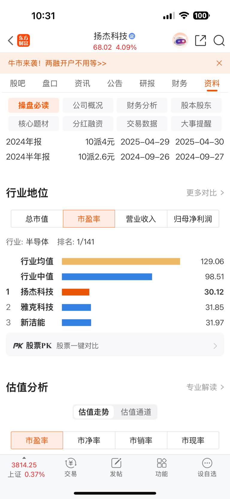Open 新洁能 ranking row
This screenshot has width=230, height=499.
pyautogui.click(x=115, y=322)
